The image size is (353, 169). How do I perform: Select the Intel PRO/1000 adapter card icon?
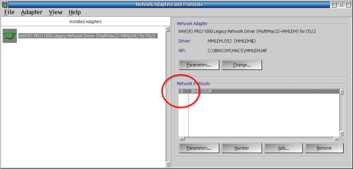[x=10, y=36]
